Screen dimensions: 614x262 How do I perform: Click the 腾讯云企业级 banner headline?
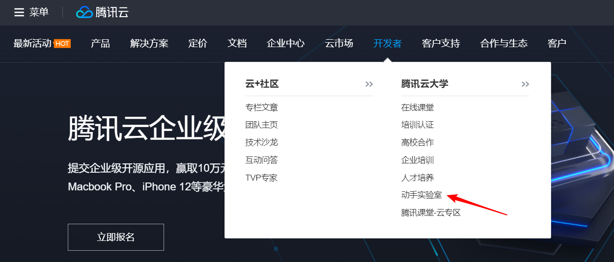(146, 129)
